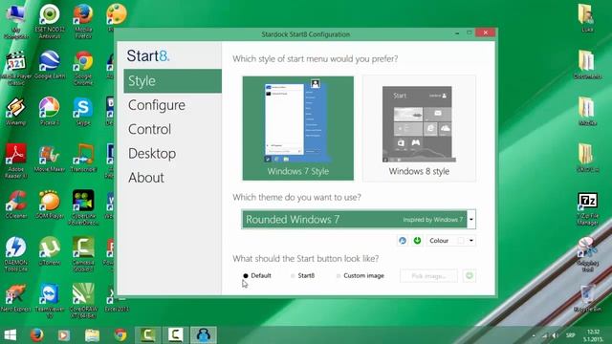Open Camtasia Studio desktop shortcut
This screenshot has height=344, width=612.
83,254
